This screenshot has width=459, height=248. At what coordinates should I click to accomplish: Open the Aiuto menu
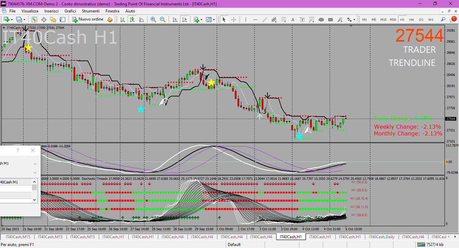pos(130,11)
